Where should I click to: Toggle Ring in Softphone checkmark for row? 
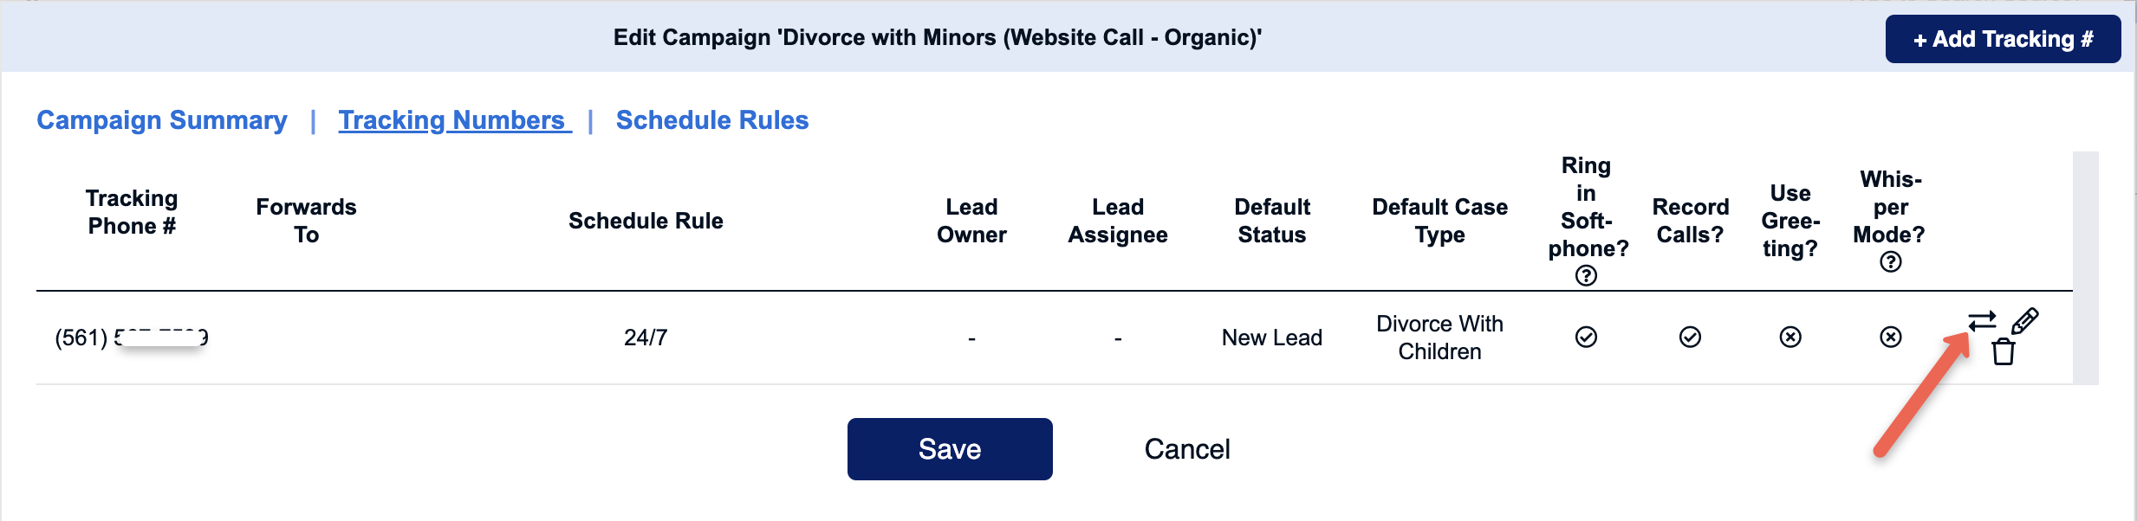click(1586, 337)
